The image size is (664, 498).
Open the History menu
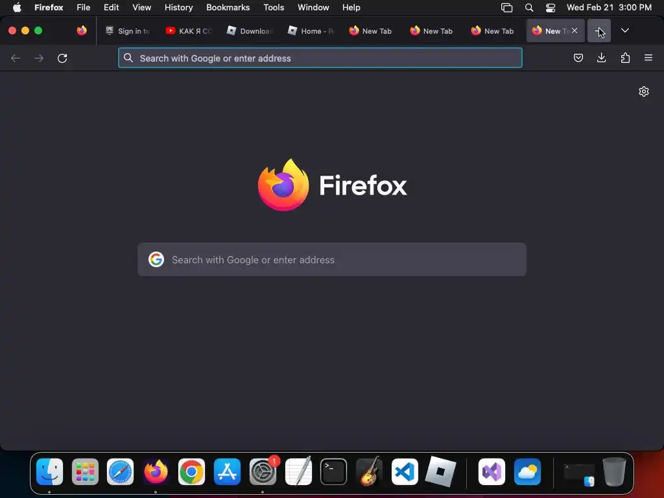coord(179,7)
